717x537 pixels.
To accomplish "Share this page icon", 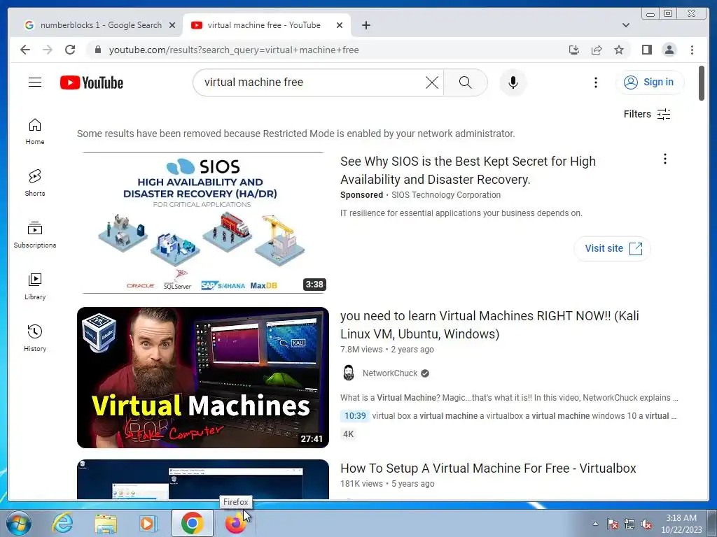I will [x=597, y=50].
